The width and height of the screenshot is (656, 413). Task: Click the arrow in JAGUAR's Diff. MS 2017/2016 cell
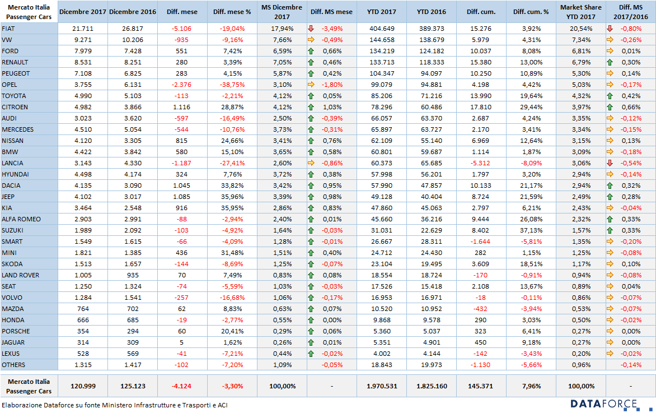coord(610,342)
